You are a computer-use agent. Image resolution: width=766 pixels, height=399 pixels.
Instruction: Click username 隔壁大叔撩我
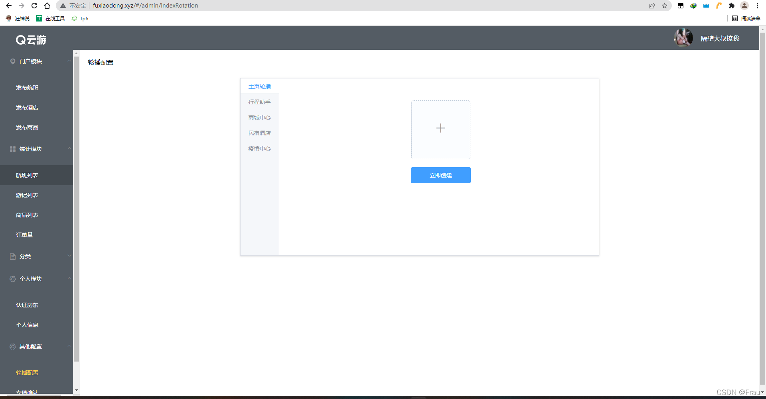[720, 38]
